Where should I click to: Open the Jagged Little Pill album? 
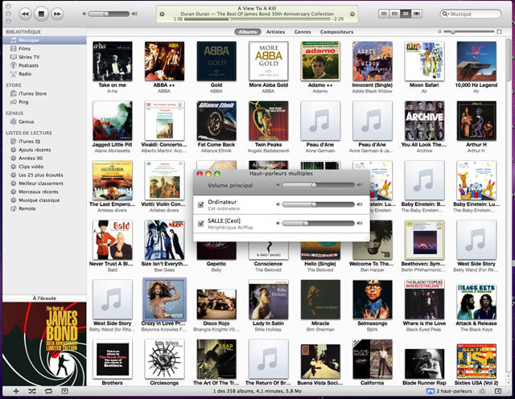point(113,121)
